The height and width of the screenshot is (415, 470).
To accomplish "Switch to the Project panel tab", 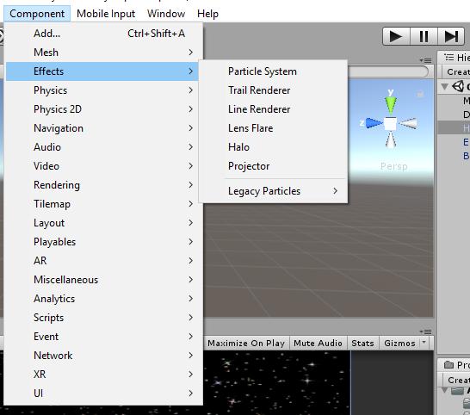I will pos(455,365).
